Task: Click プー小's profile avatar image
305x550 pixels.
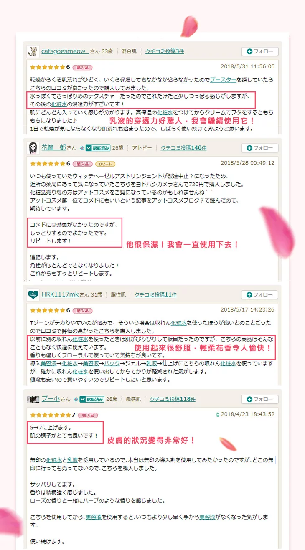Action: tap(33, 399)
